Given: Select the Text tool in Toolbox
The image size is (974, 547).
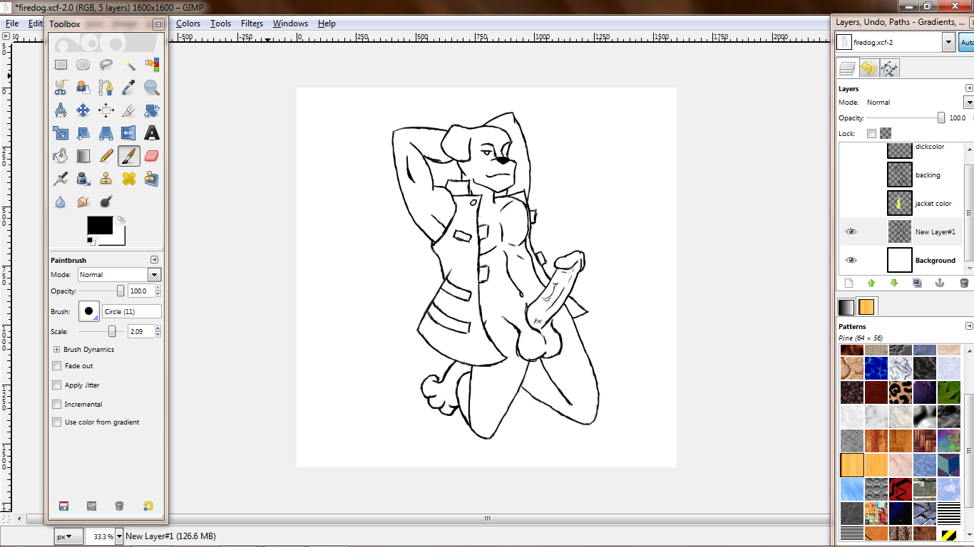Looking at the screenshot, I should click(x=151, y=133).
